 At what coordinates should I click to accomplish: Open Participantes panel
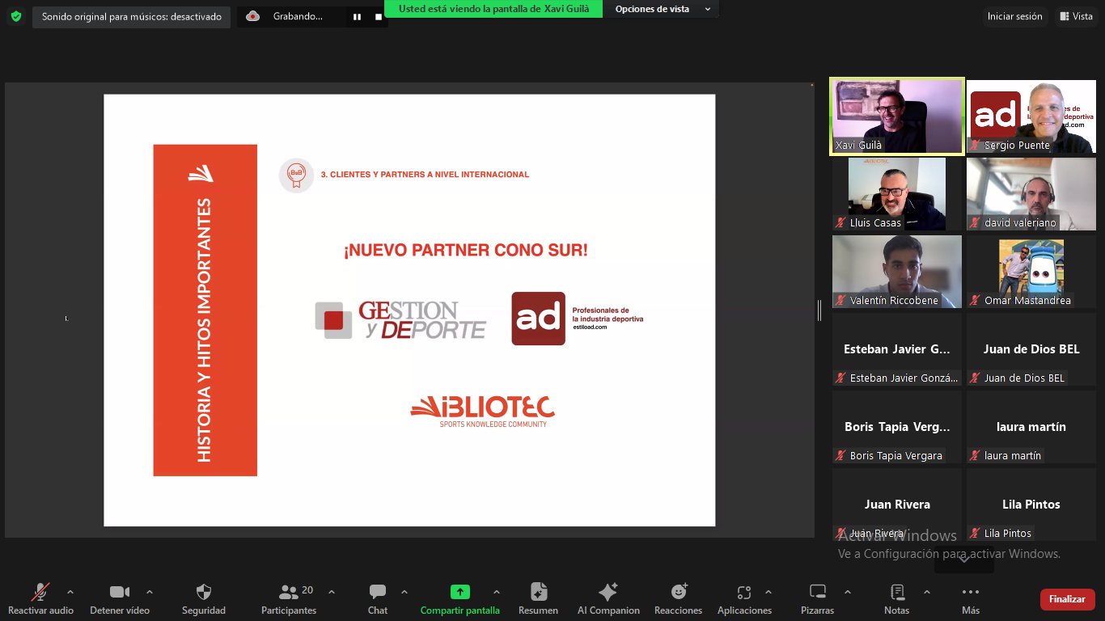tap(289, 599)
